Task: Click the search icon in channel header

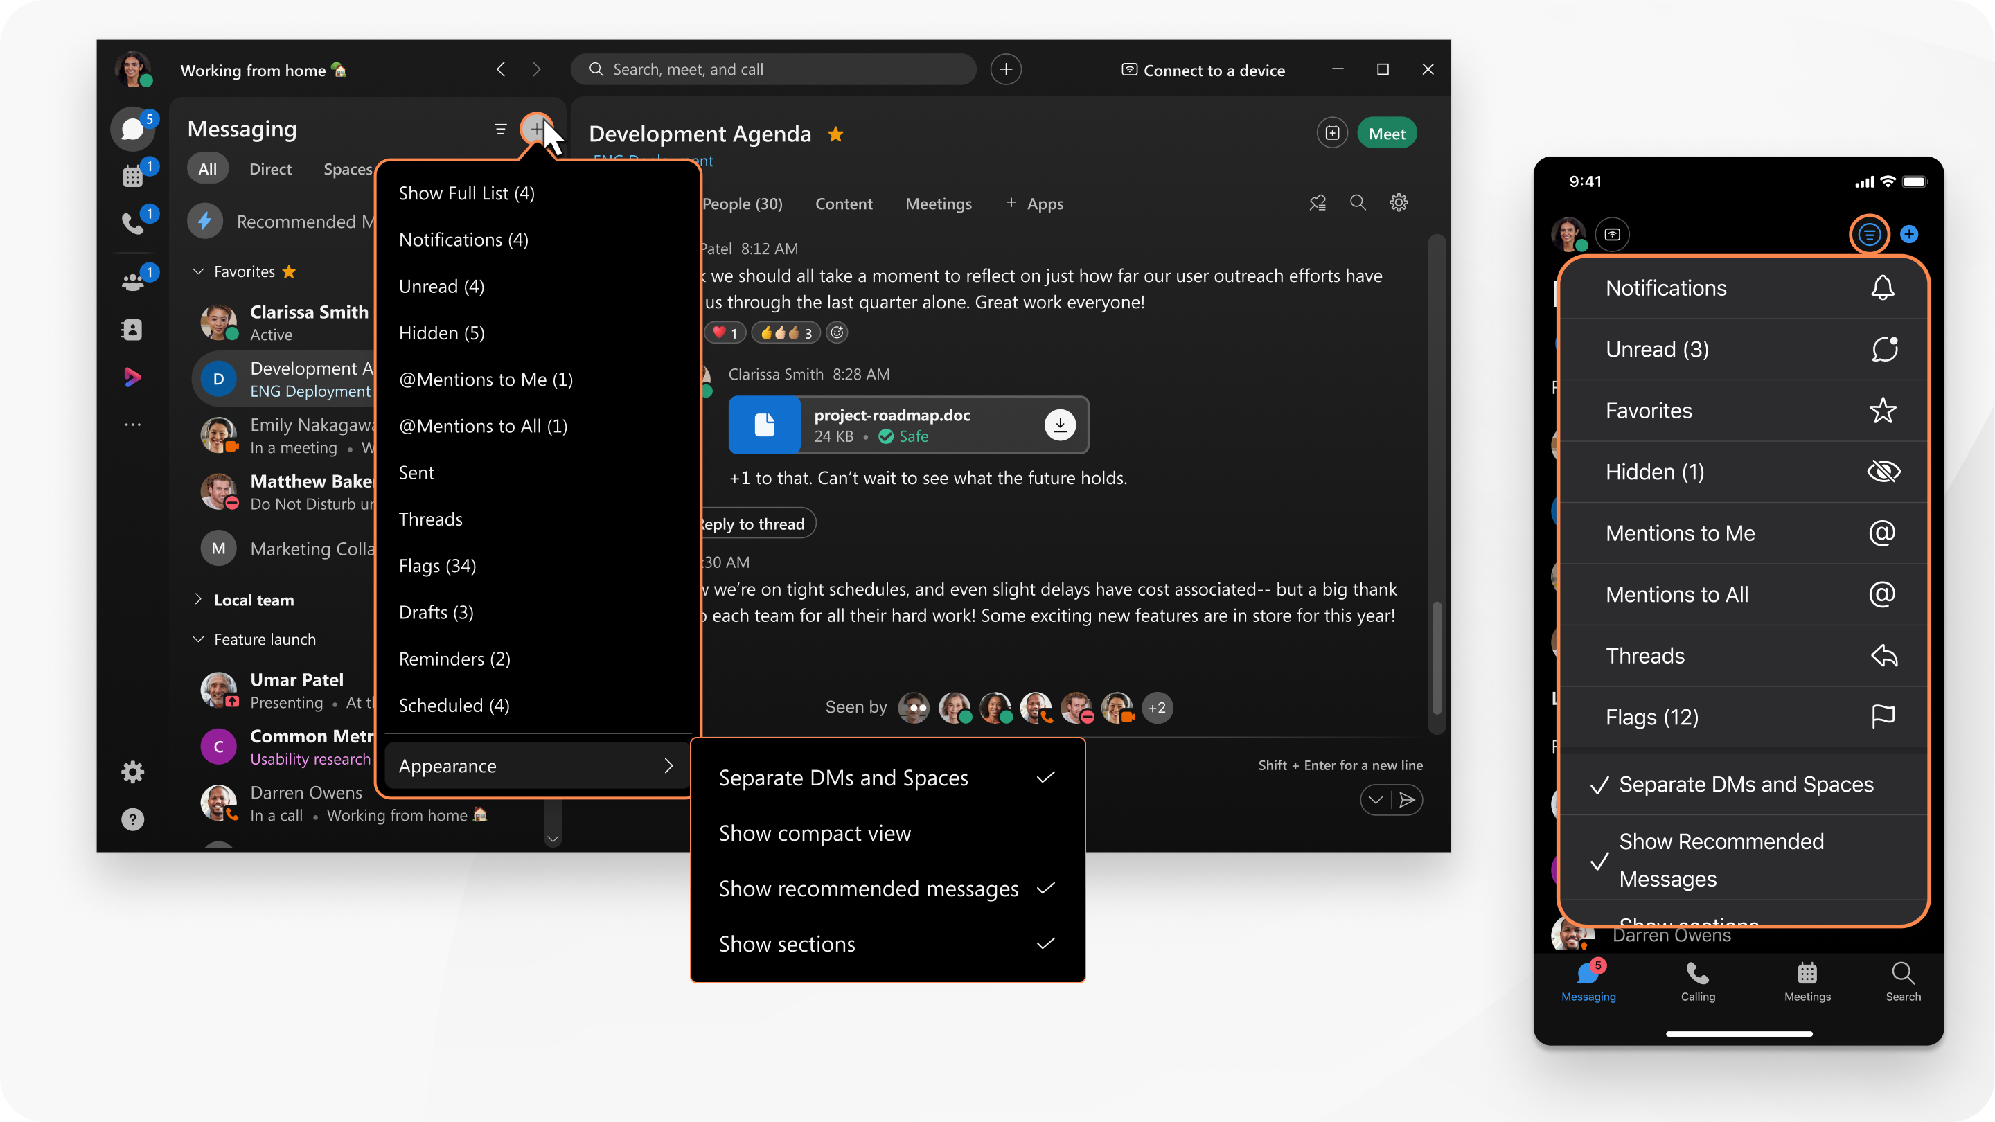Action: coord(1355,203)
